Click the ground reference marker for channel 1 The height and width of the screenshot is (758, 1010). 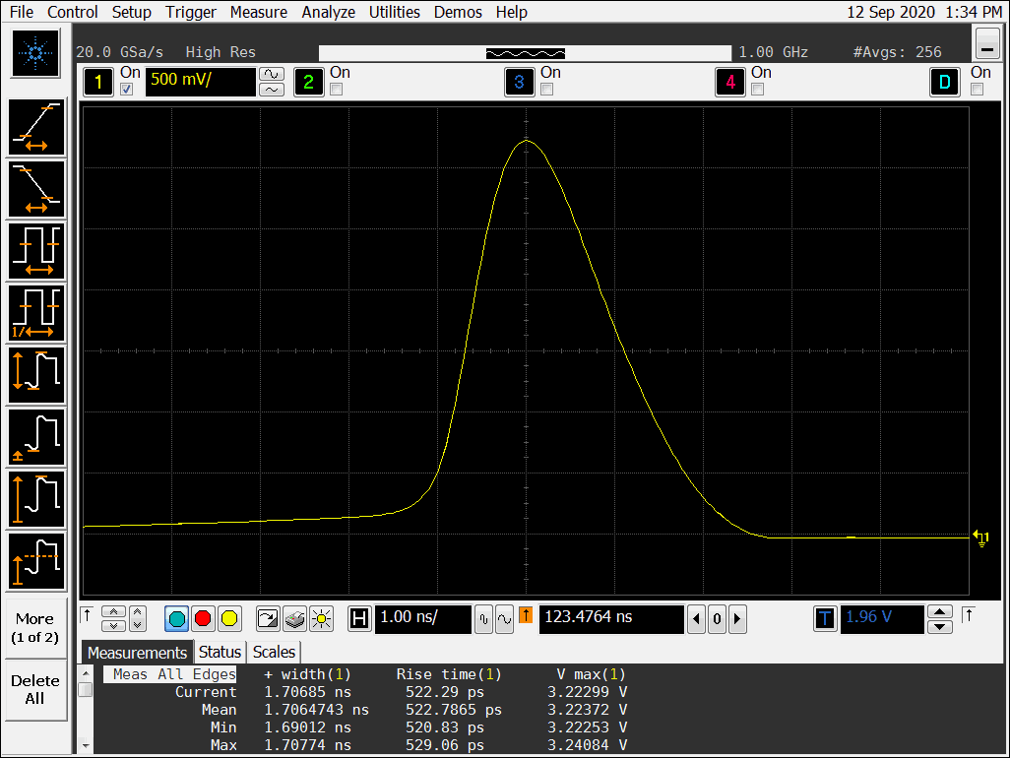point(981,537)
